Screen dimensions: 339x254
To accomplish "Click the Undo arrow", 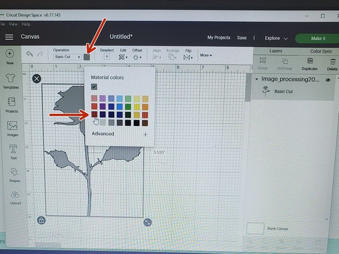I will [x=29, y=54].
